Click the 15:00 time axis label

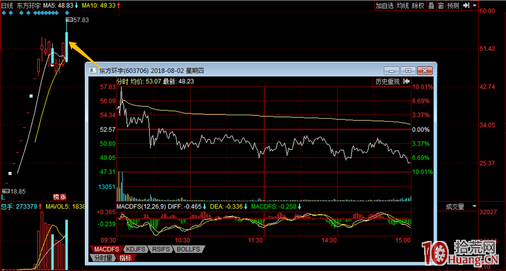pos(403,240)
